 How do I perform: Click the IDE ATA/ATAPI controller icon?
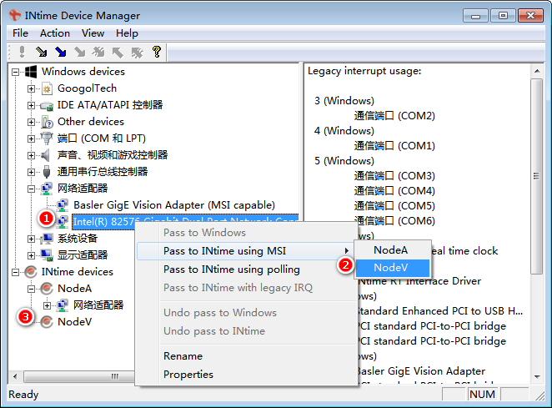coord(47,105)
